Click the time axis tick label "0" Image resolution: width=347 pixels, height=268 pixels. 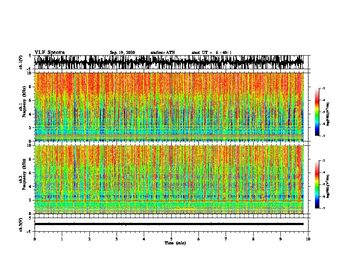[35, 239]
